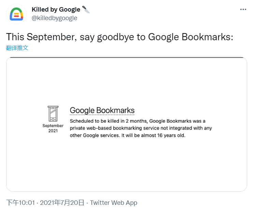
Task: Click "This September" at the tweet's start
Action: (x=41, y=37)
